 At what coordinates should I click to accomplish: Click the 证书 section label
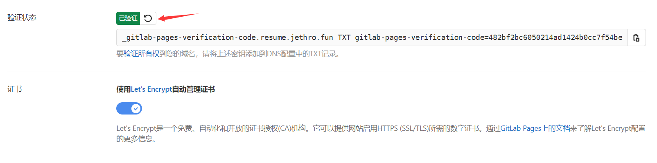point(15,89)
